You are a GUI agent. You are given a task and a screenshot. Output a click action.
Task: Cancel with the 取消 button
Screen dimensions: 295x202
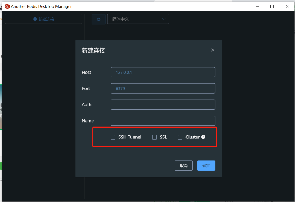pos(184,165)
